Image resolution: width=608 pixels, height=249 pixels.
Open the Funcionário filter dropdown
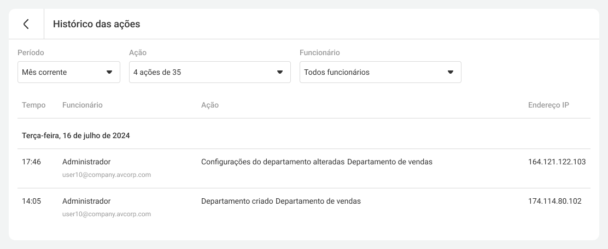point(380,72)
